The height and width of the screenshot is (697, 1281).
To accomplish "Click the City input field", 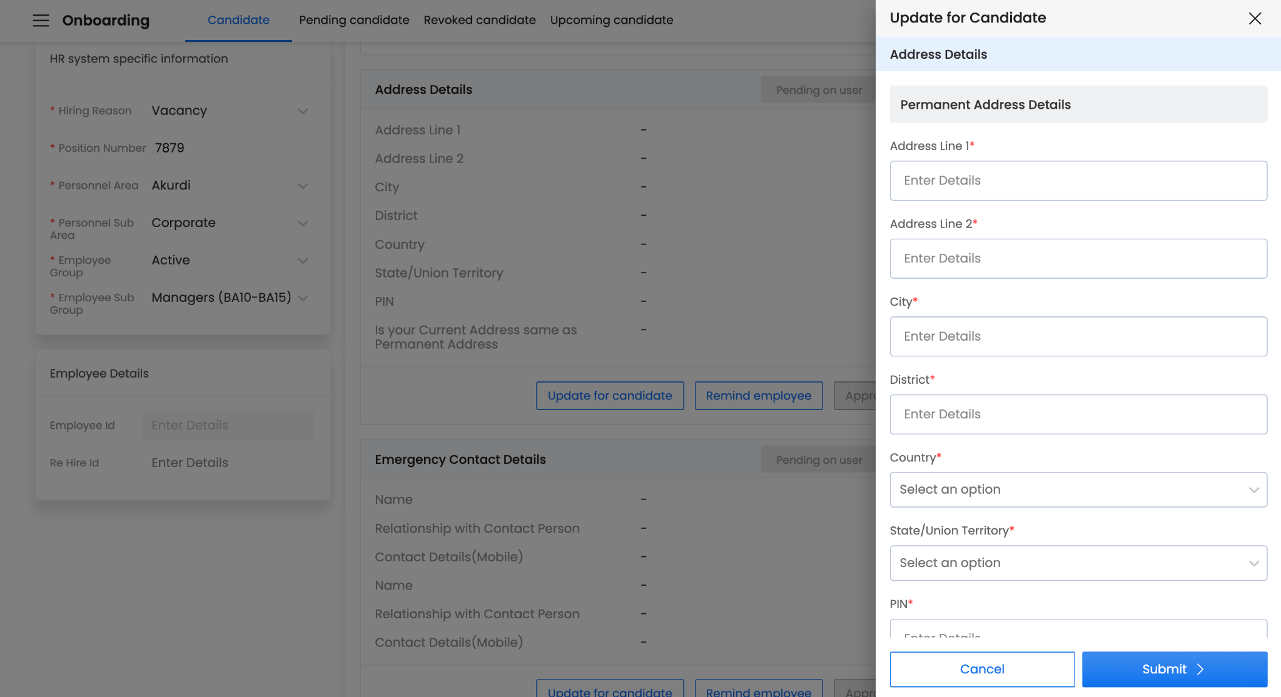I will click(x=1078, y=336).
